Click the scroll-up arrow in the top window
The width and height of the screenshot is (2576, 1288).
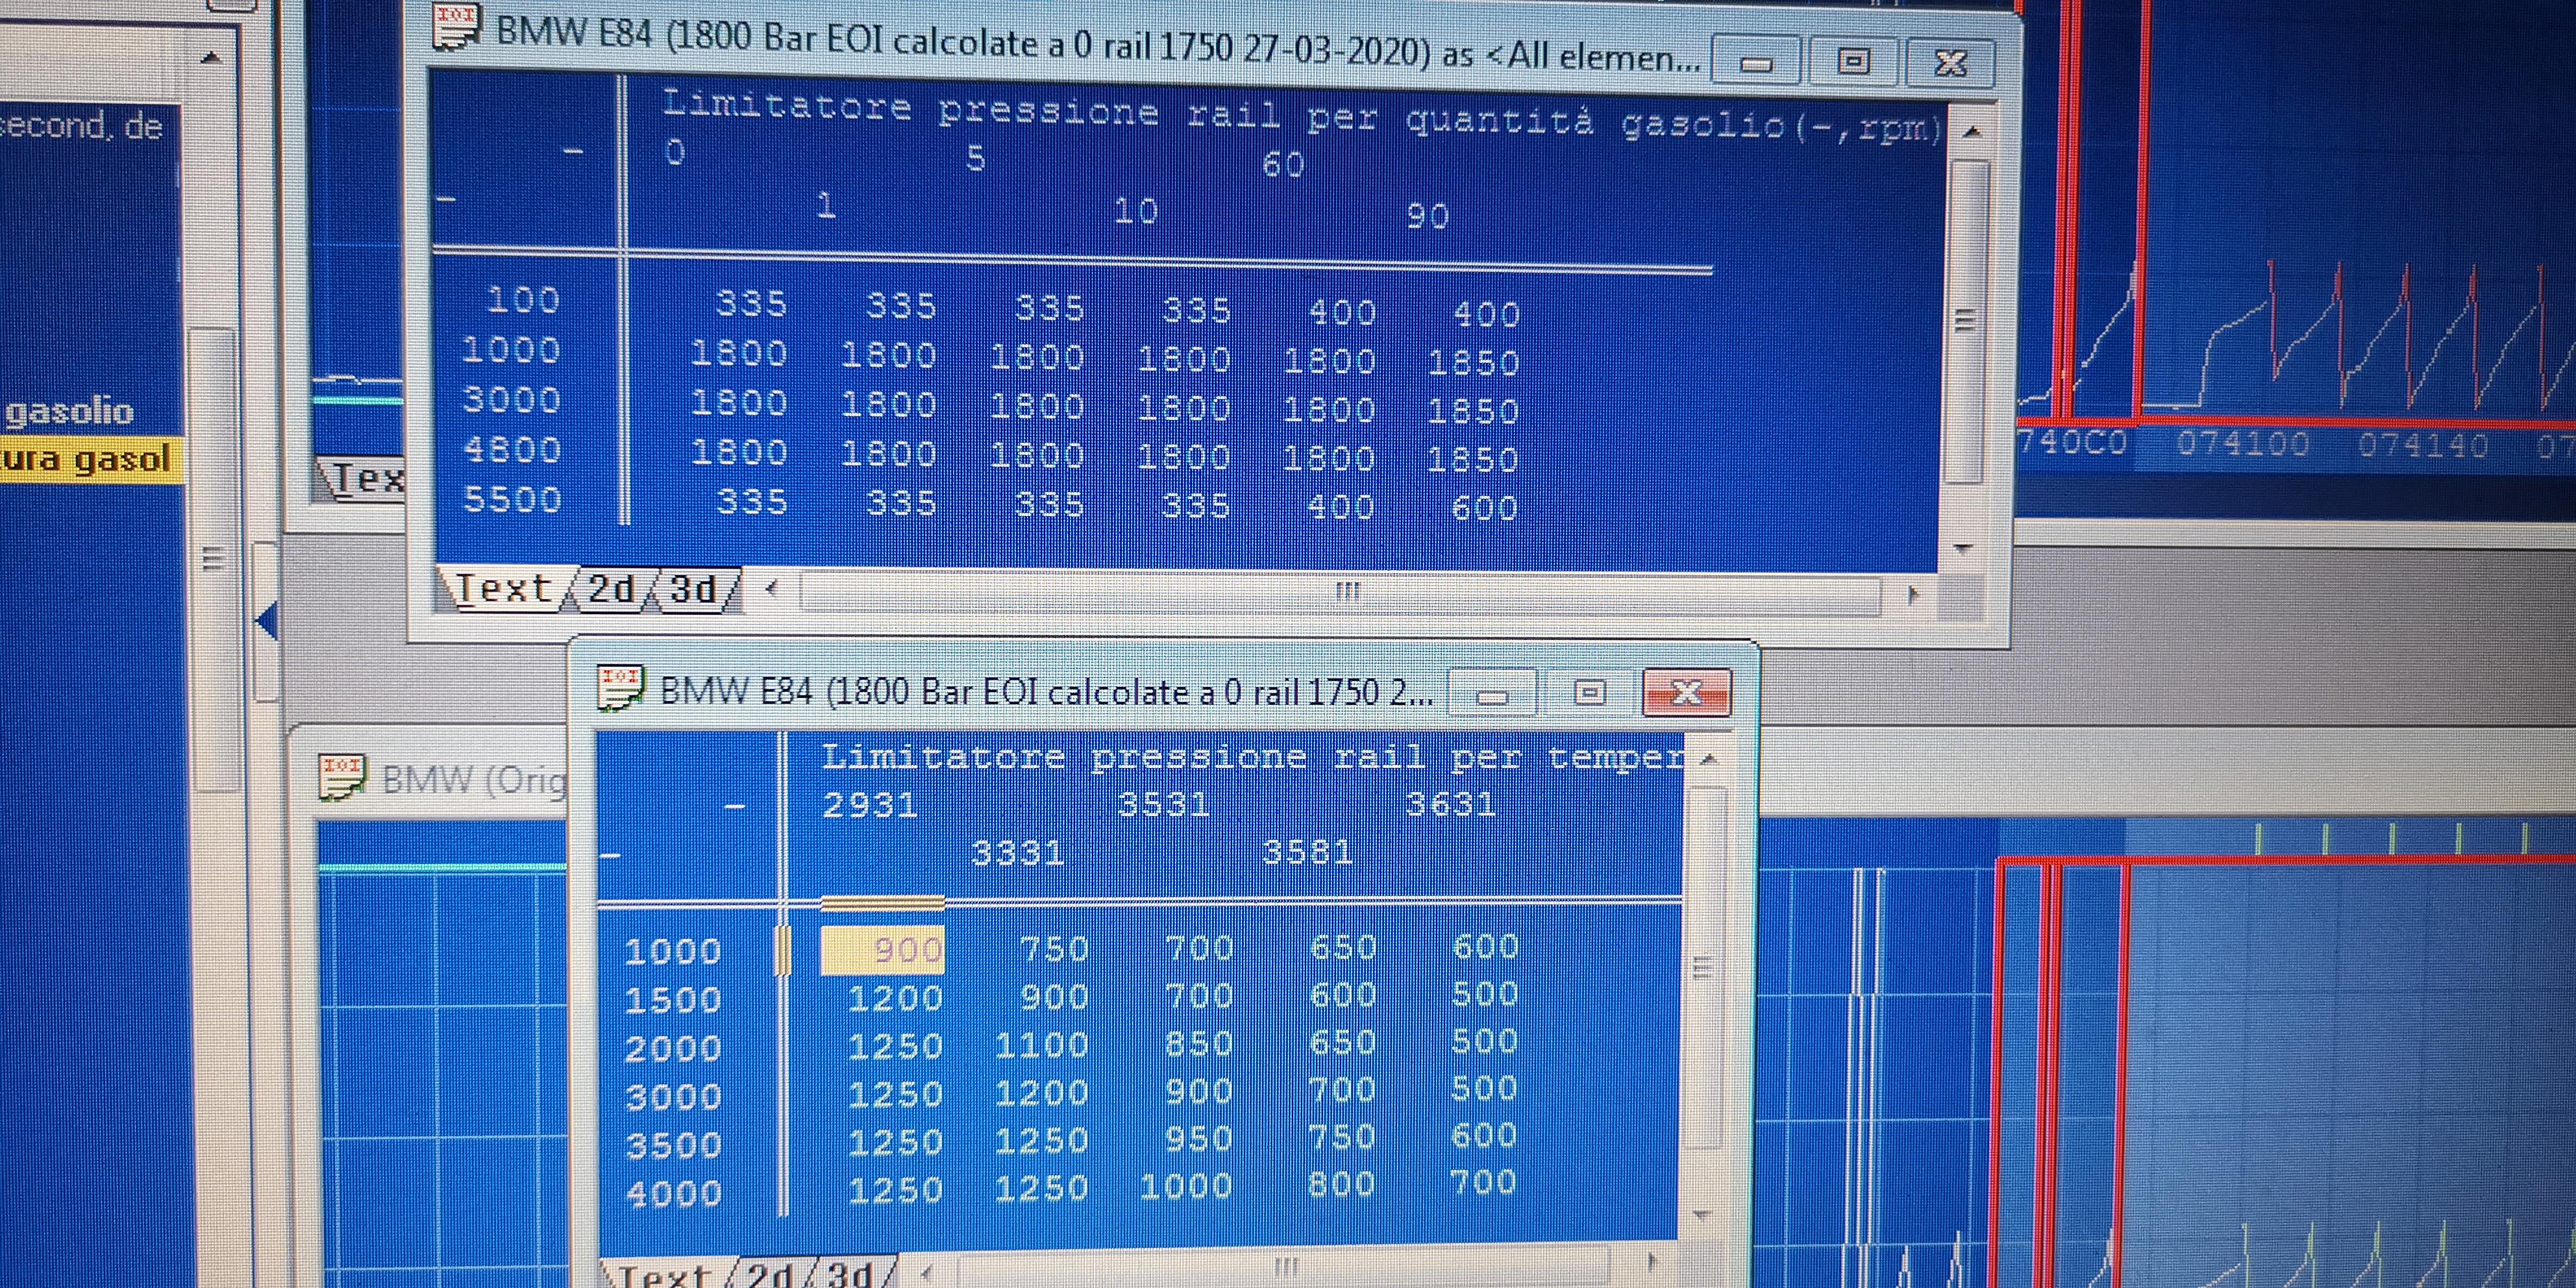point(1971,132)
